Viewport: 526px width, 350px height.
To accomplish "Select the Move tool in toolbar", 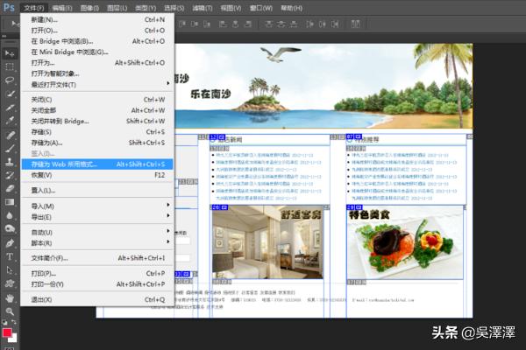I will coord(10,52).
